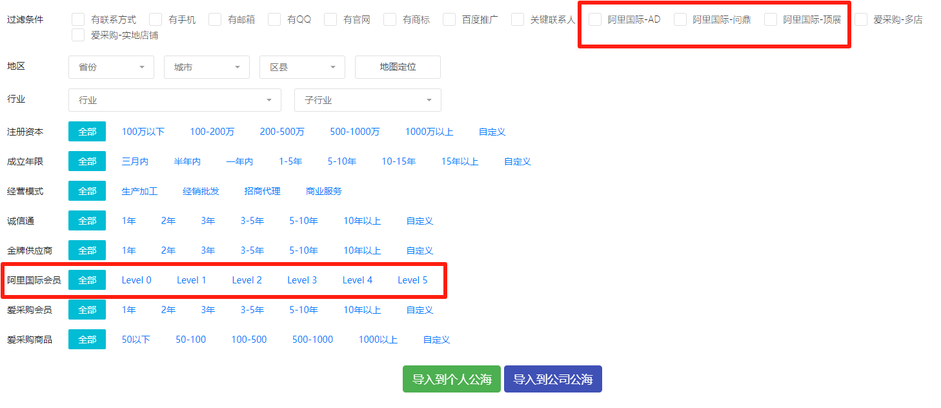The width and height of the screenshot is (941, 408).
Task: Choose the 200-500万 capital range
Action: pyautogui.click(x=282, y=132)
